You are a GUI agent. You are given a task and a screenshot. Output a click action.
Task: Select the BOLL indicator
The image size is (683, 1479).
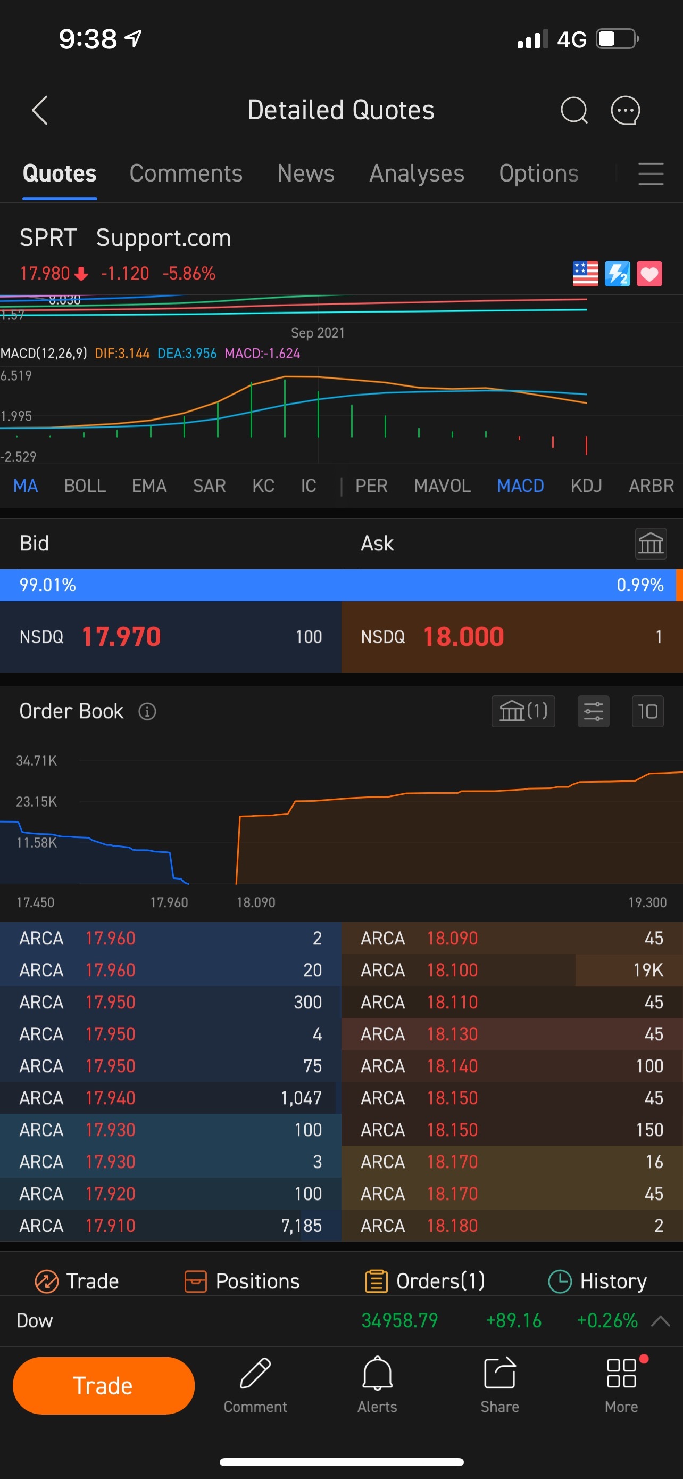[x=85, y=486]
